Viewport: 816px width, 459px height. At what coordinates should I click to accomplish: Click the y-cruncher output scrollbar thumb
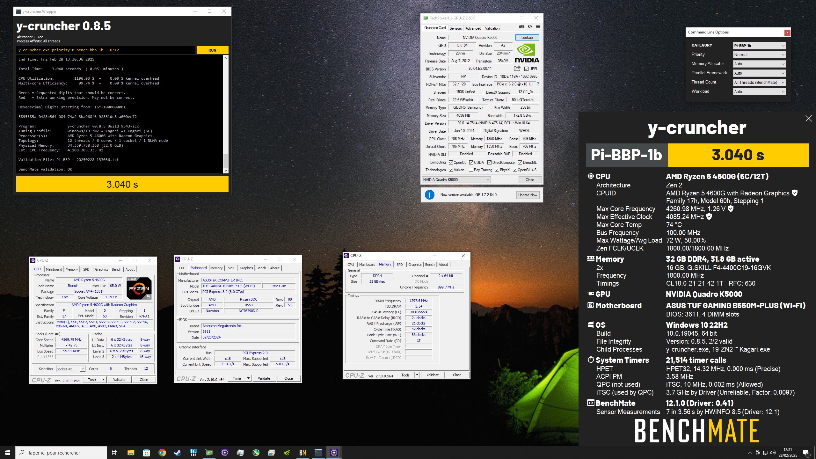pos(226,161)
